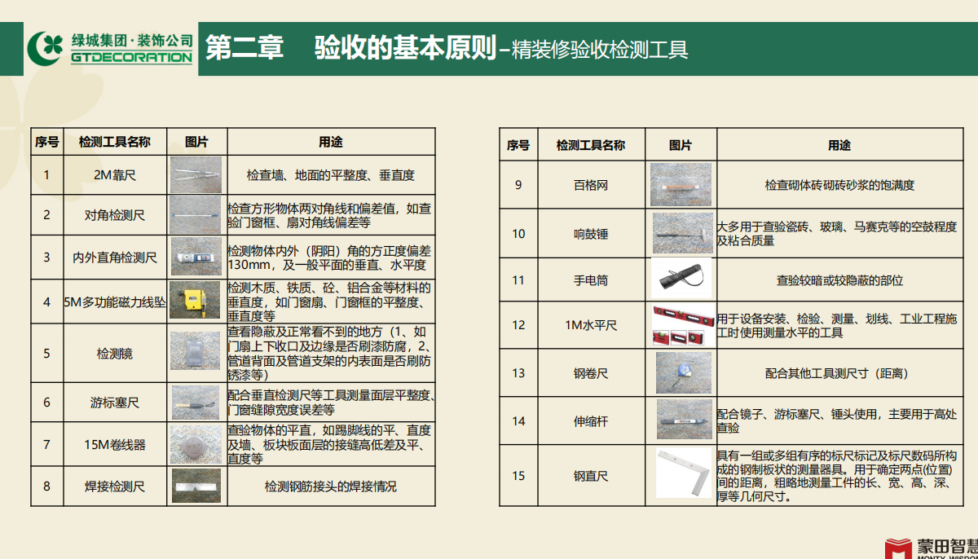Click the 图片 header in left table

(x=196, y=142)
